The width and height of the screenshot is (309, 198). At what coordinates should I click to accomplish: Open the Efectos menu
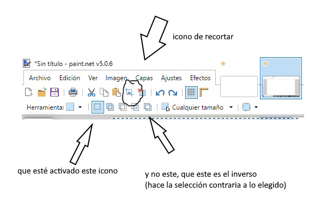(x=200, y=78)
